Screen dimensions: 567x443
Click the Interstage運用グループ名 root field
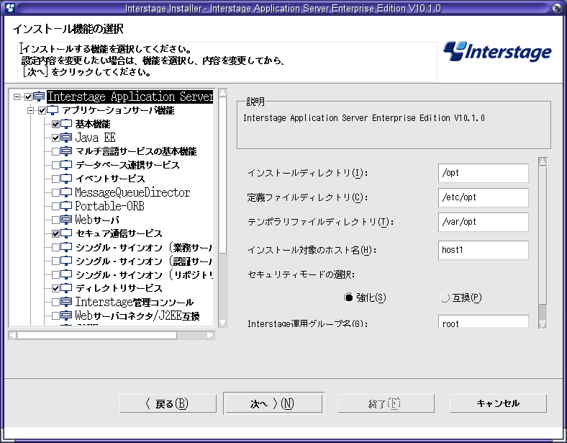(x=483, y=321)
